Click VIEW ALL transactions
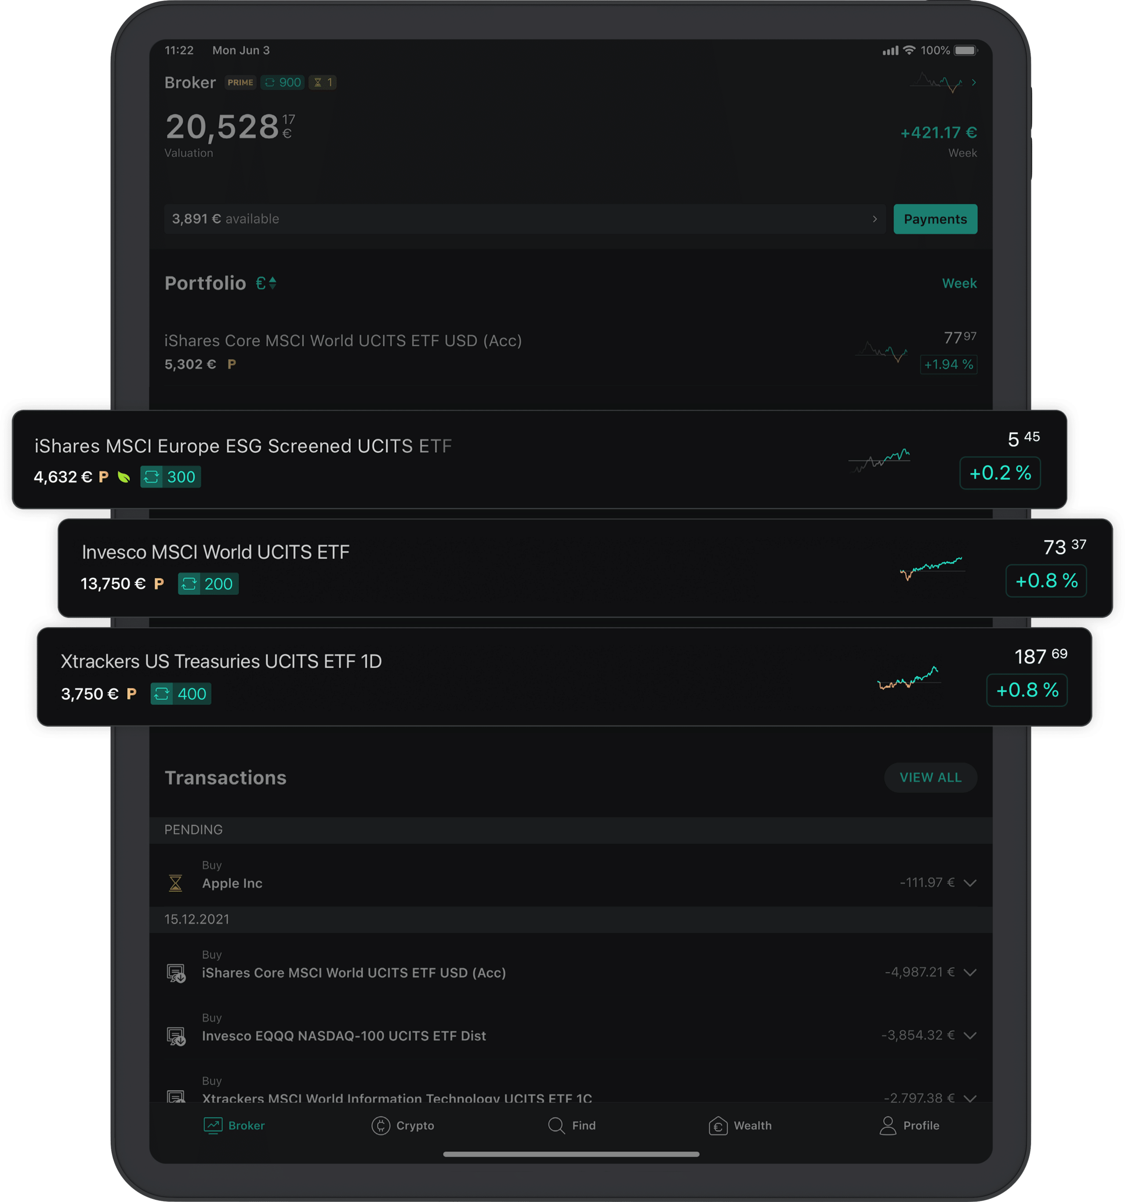Screen dimensions: 1125x1202 point(930,778)
